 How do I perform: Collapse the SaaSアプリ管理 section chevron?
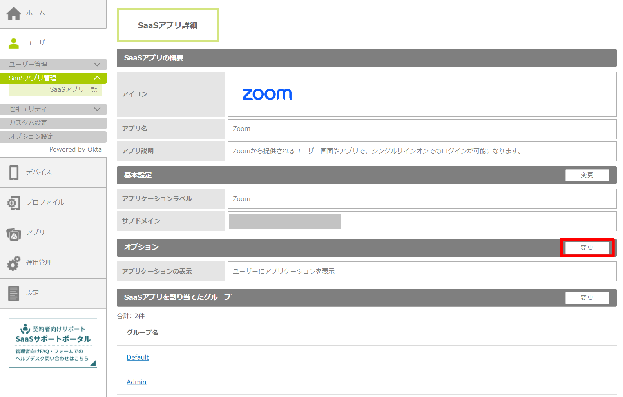pyautogui.click(x=97, y=78)
